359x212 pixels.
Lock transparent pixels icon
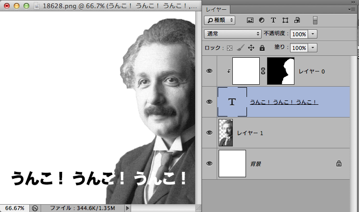tap(229, 48)
